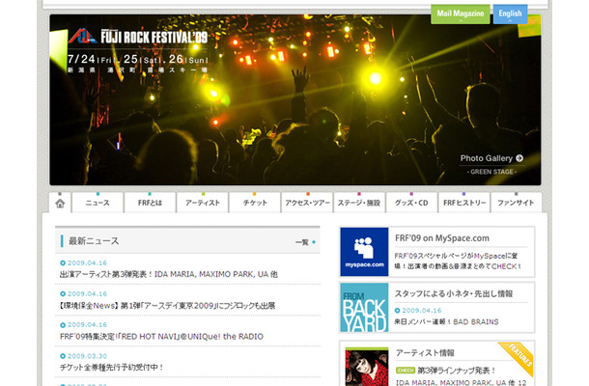This screenshot has height=386, width=589.
Task: Open news about IDA MARIA, MAXIMO PARK lineup
Action: pyautogui.click(x=169, y=274)
